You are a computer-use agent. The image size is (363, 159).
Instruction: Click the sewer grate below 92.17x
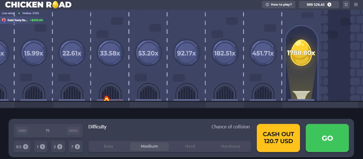tap(187, 92)
